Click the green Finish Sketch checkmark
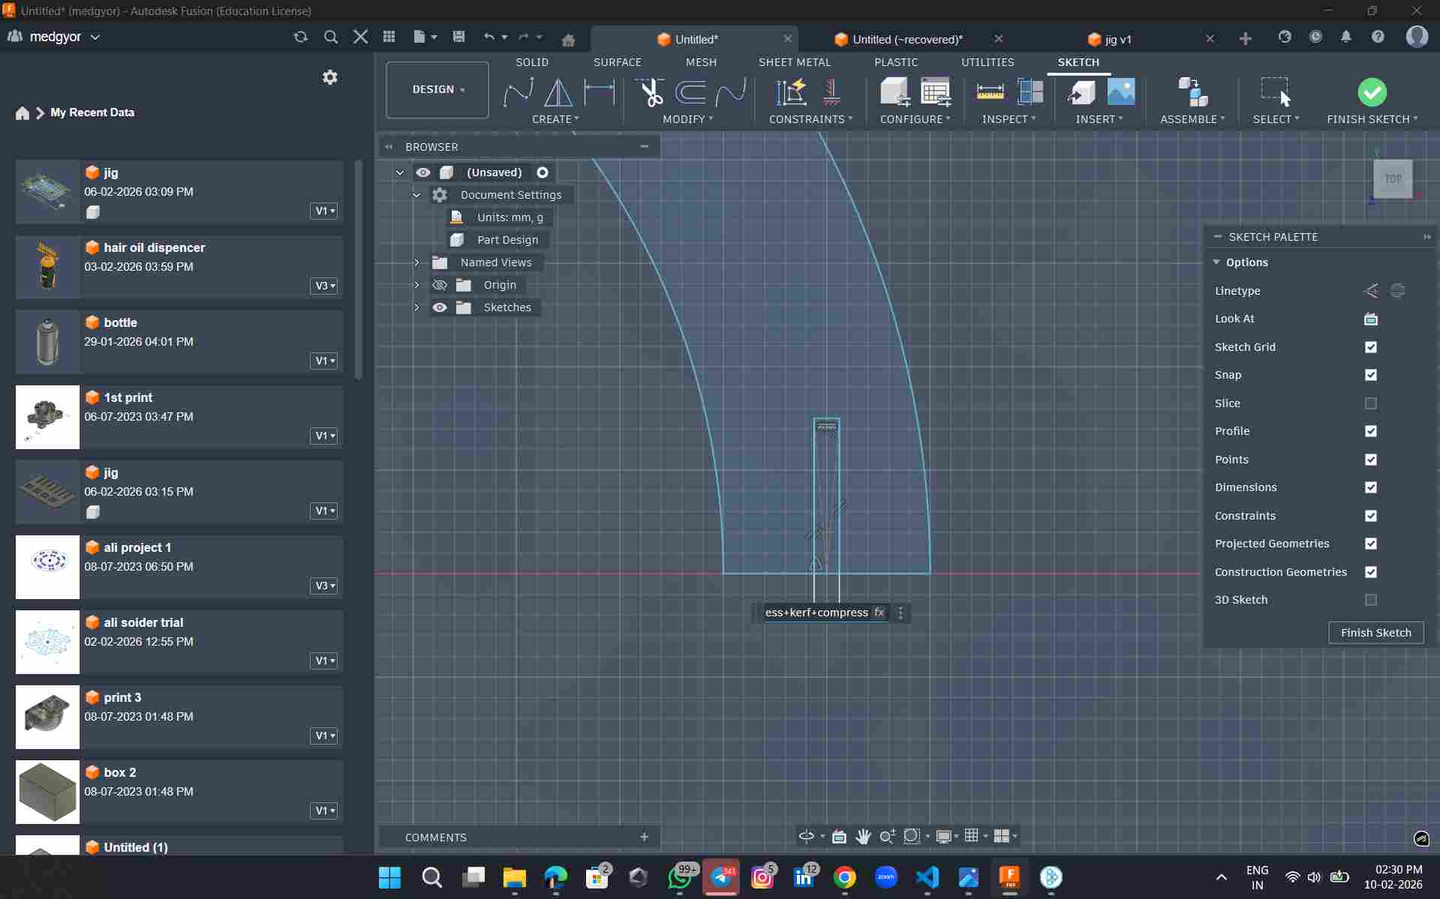The image size is (1440, 899). 1372,92
